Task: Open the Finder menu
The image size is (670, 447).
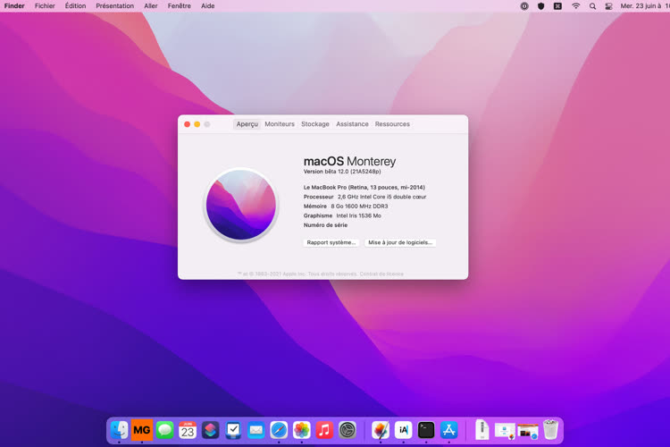Action: tap(14, 6)
